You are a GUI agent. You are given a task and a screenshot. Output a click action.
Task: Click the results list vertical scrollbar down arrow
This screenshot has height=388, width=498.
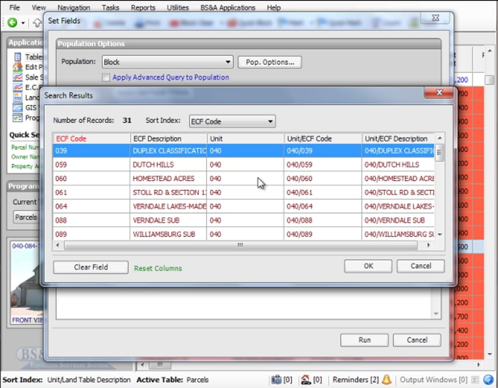click(x=440, y=234)
